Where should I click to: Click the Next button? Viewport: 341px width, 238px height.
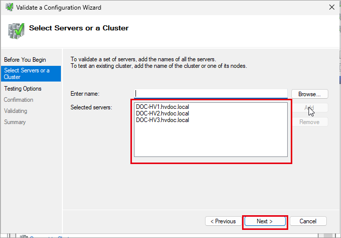point(265,221)
